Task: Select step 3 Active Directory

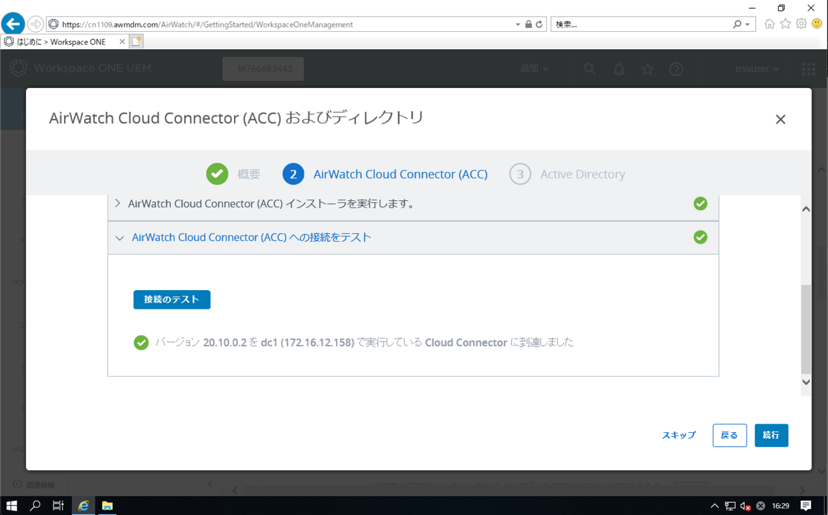Action: (567, 174)
